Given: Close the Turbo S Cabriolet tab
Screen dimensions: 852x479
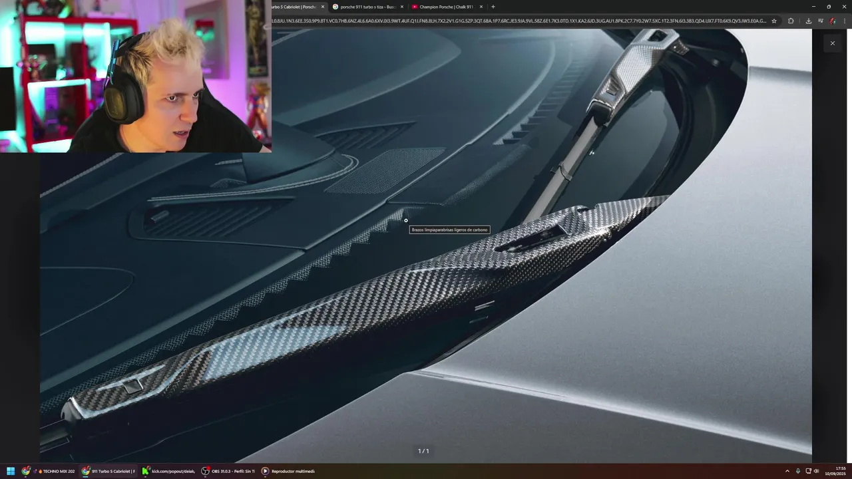Looking at the screenshot, I should 323,7.
